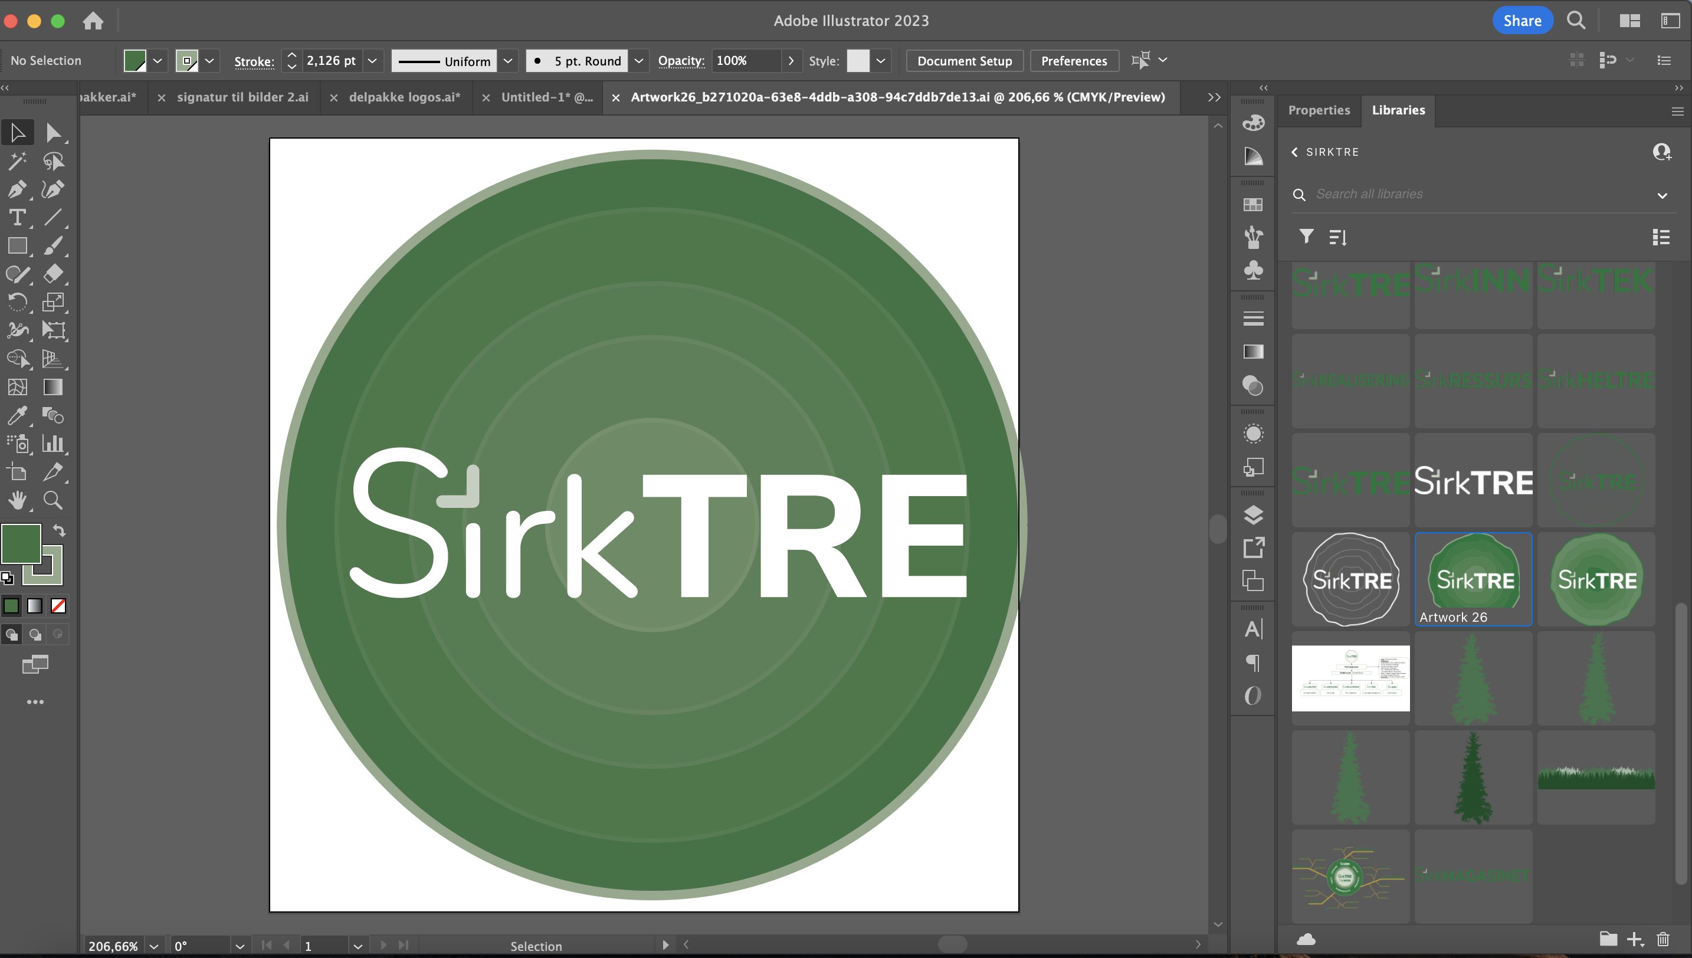
Task: Switch to the Properties tab
Action: (1319, 110)
